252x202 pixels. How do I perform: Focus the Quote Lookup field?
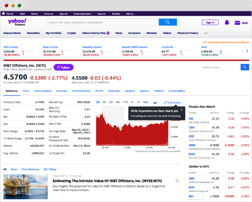(220, 67)
